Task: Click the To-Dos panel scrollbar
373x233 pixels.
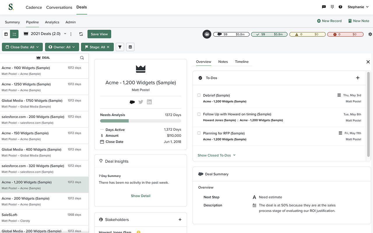Action: 368,115
